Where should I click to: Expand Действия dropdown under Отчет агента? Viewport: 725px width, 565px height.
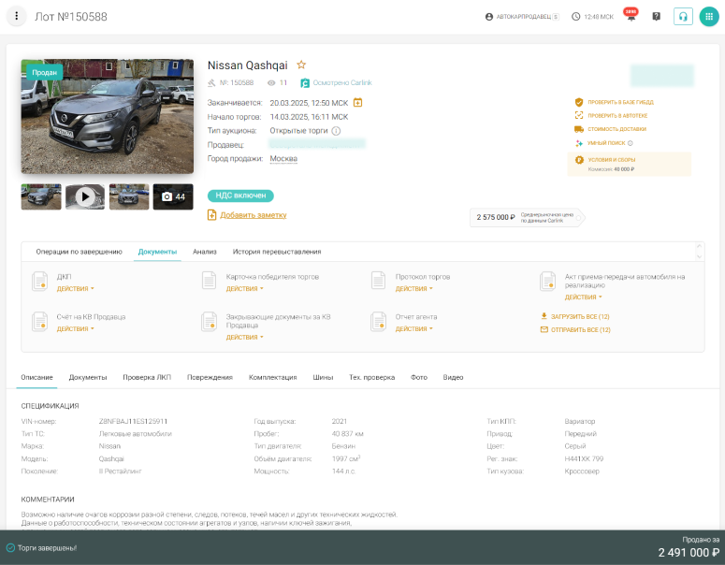(x=413, y=328)
